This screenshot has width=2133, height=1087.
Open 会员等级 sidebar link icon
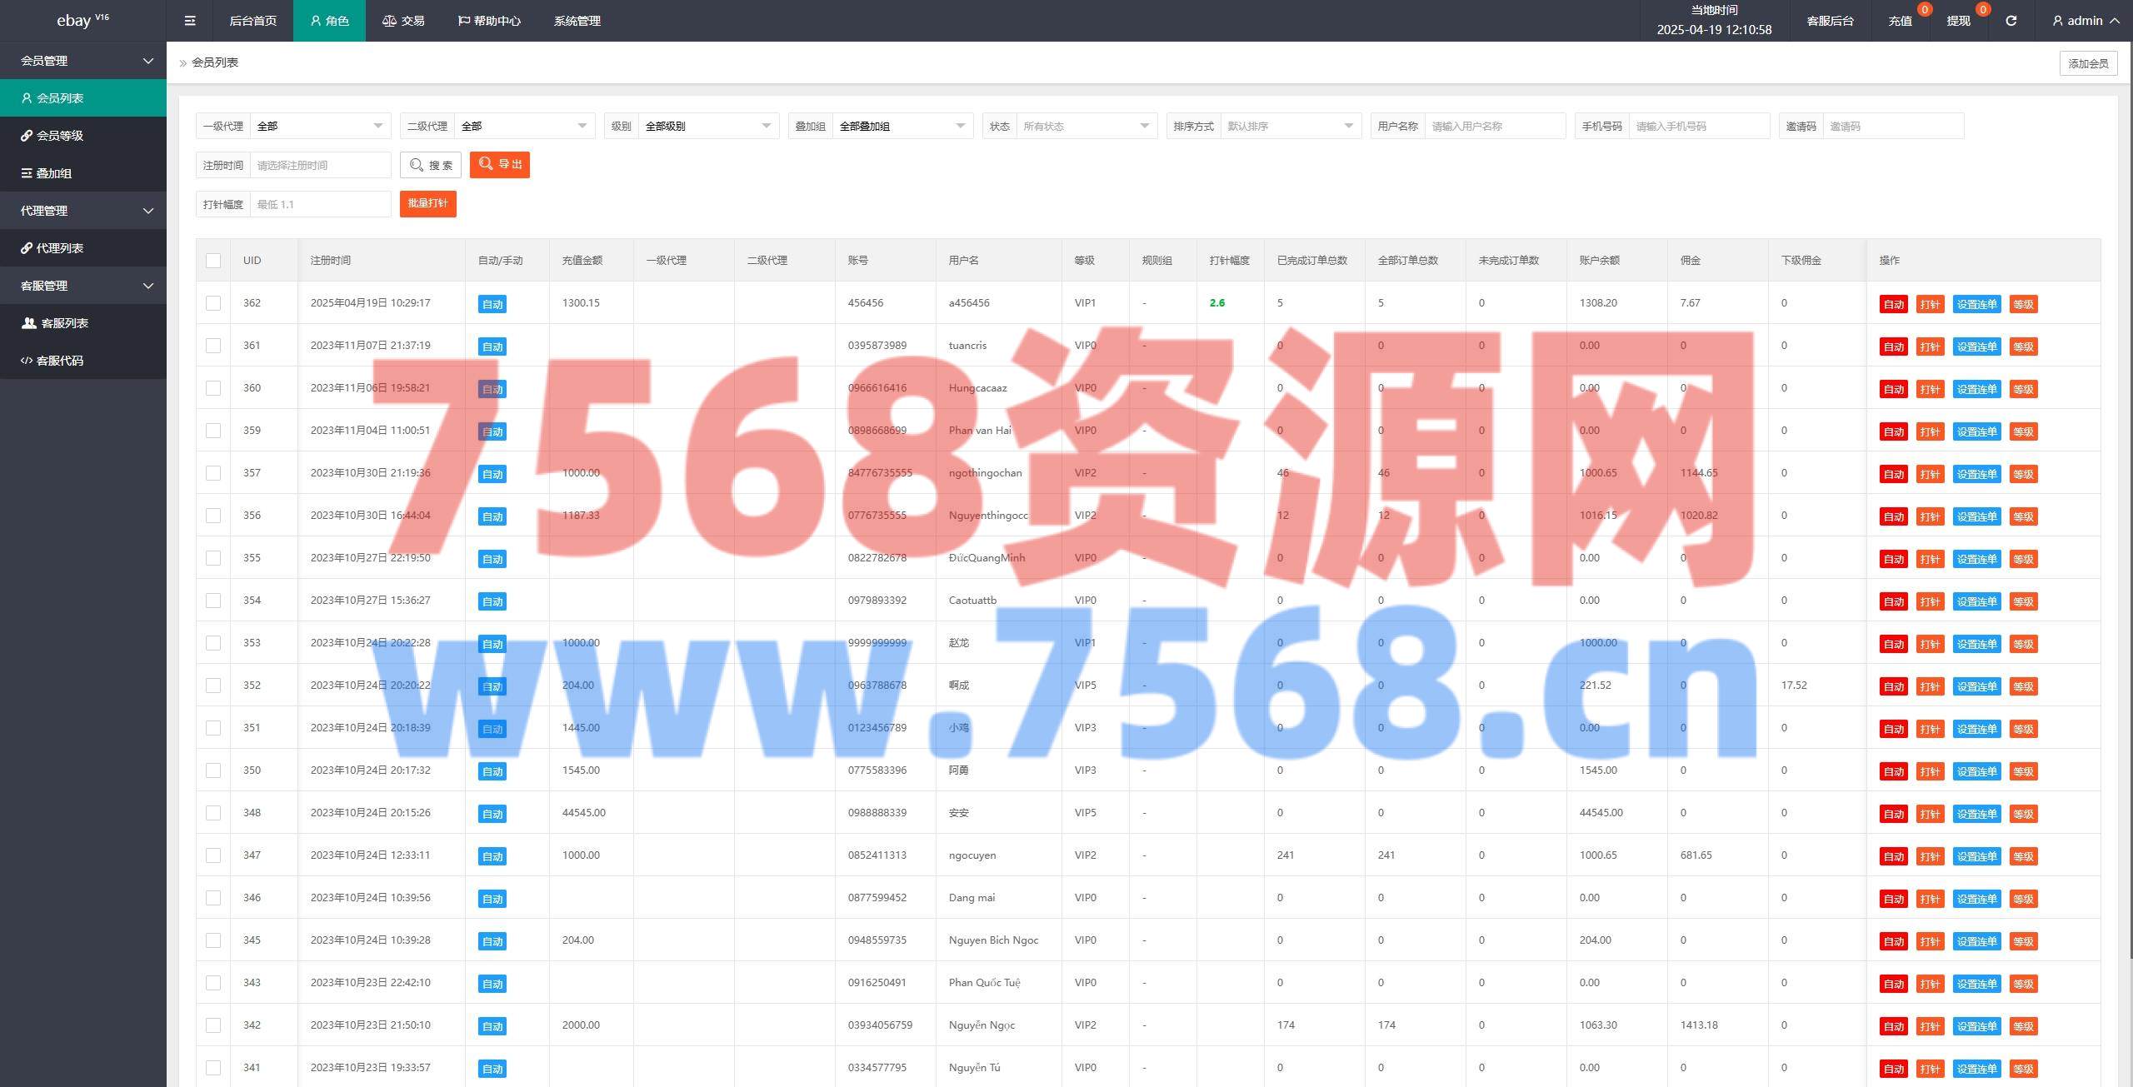(x=27, y=136)
